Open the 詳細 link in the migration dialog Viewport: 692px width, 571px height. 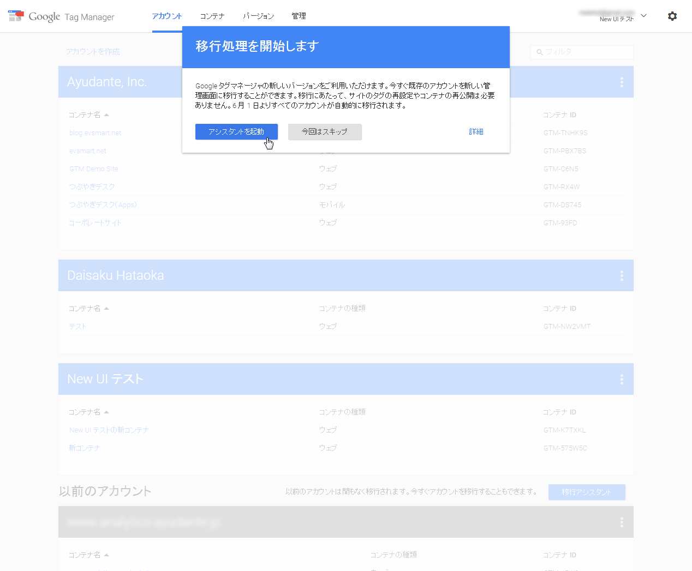(x=475, y=131)
